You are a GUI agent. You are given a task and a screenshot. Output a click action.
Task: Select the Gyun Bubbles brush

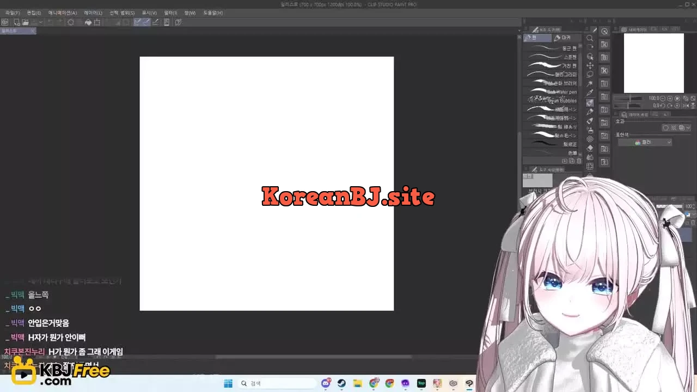[x=551, y=101]
